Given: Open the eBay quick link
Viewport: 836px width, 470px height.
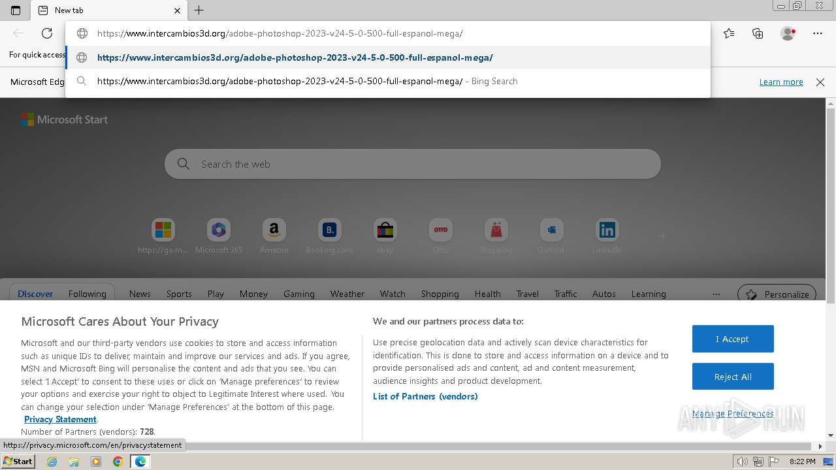Looking at the screenshot, I should point(385,236).
